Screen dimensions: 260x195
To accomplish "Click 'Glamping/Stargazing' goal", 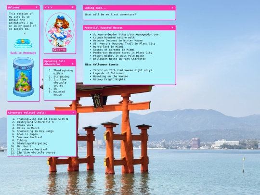I will pyautogui.click(x=32, y=143).
